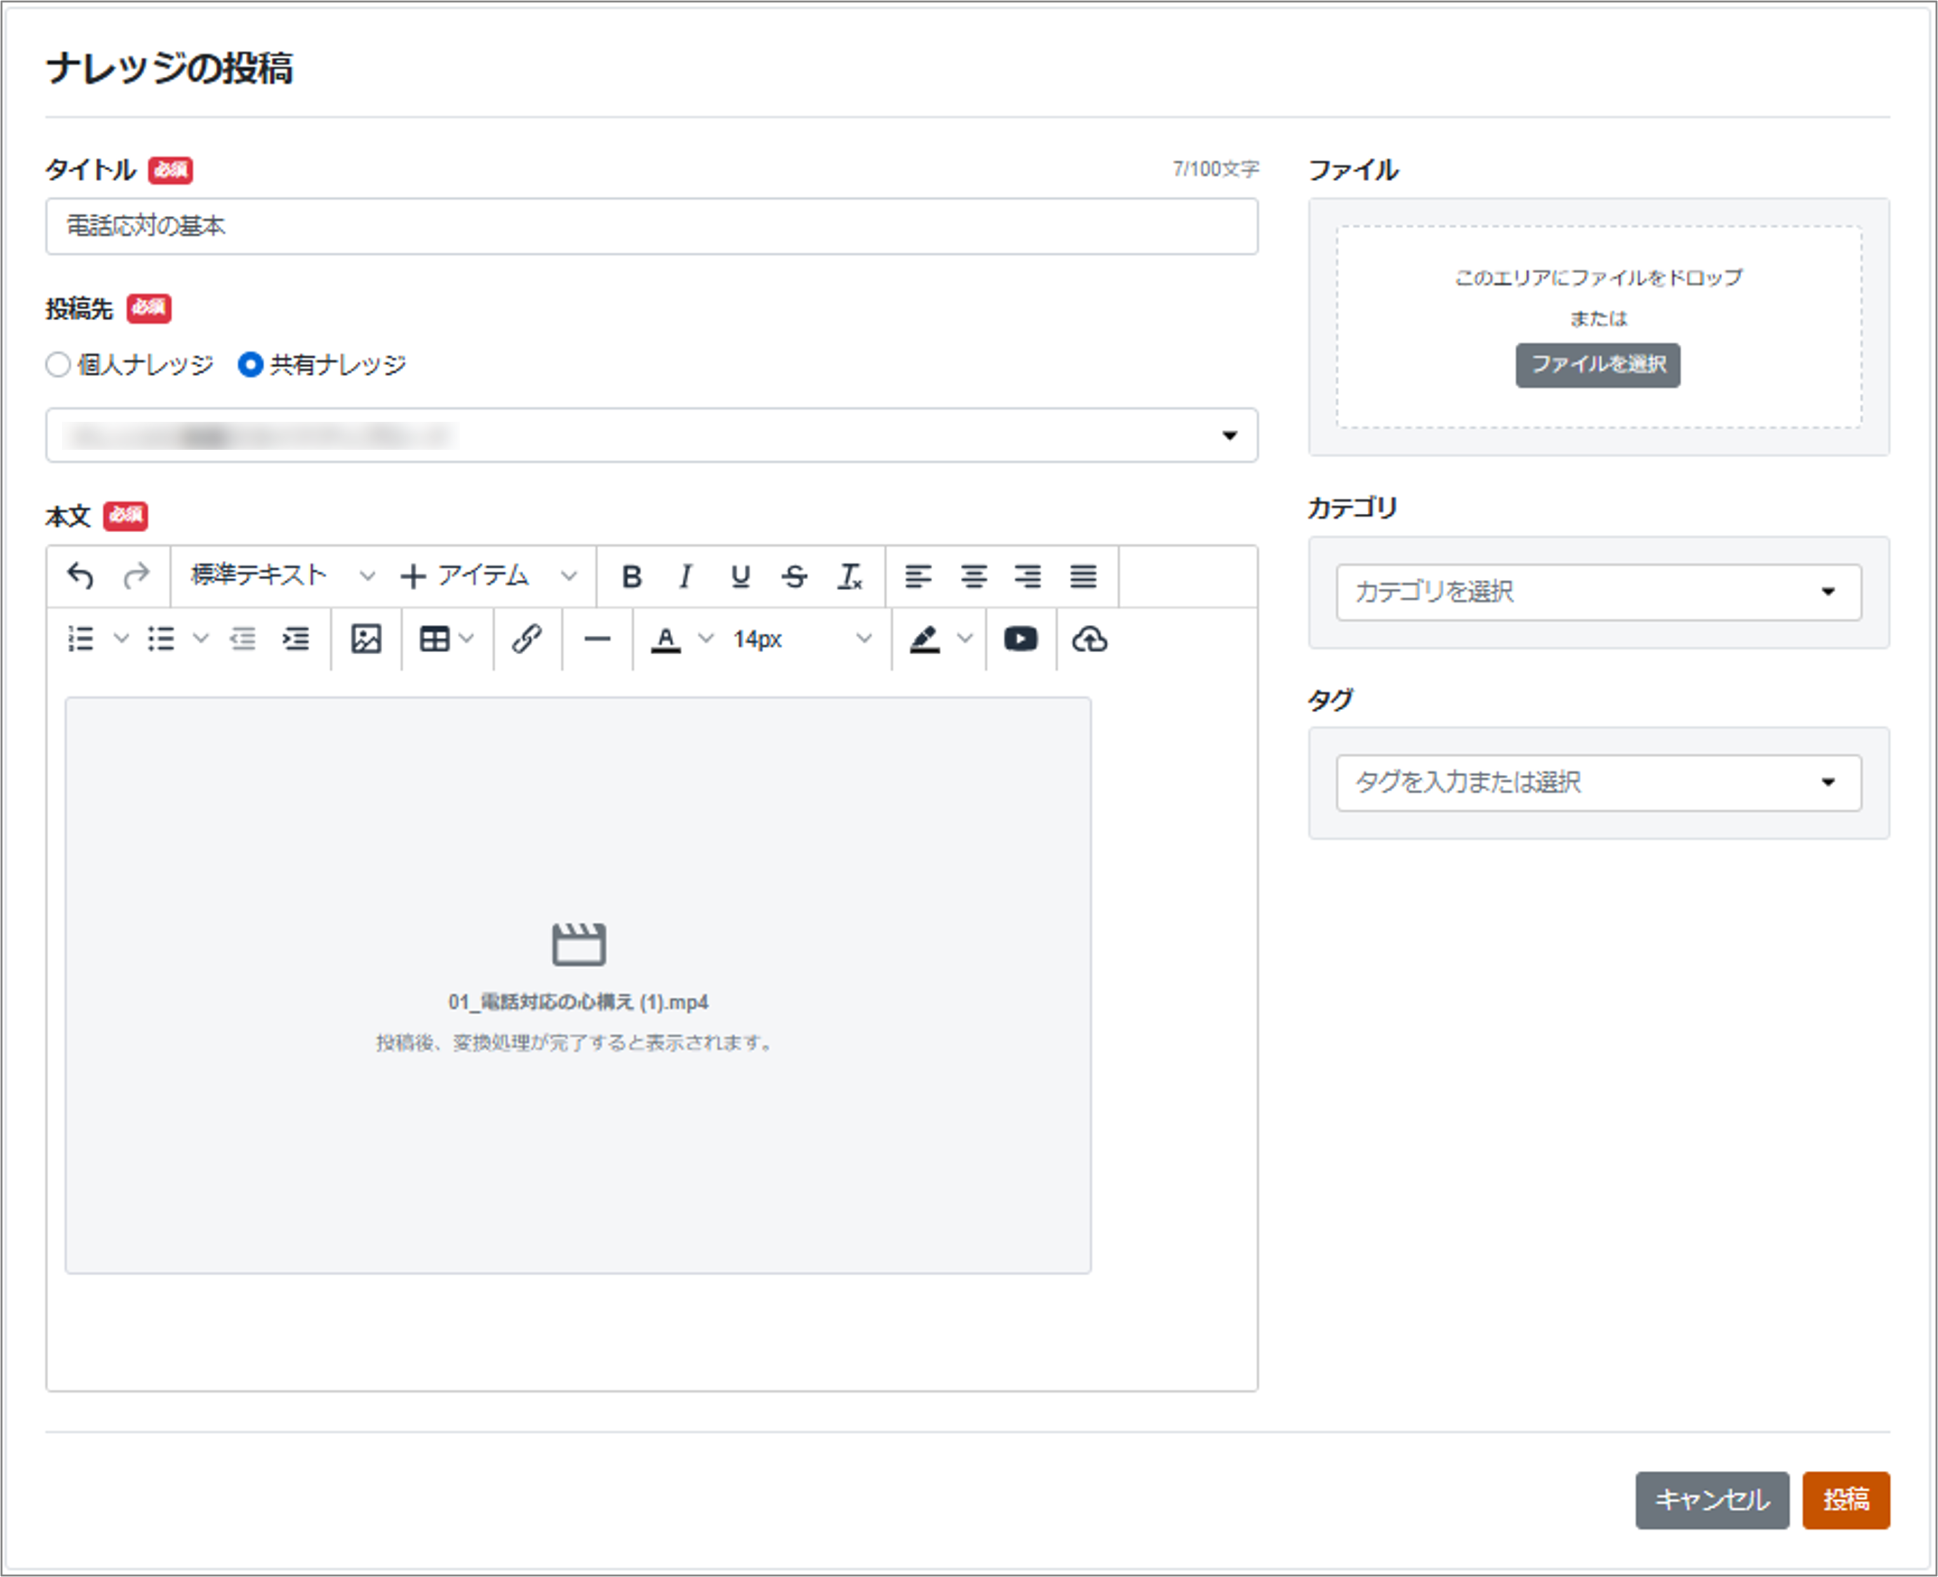Click the ファイルを選択 button
The image size is (1938, 1577).
1598,365
